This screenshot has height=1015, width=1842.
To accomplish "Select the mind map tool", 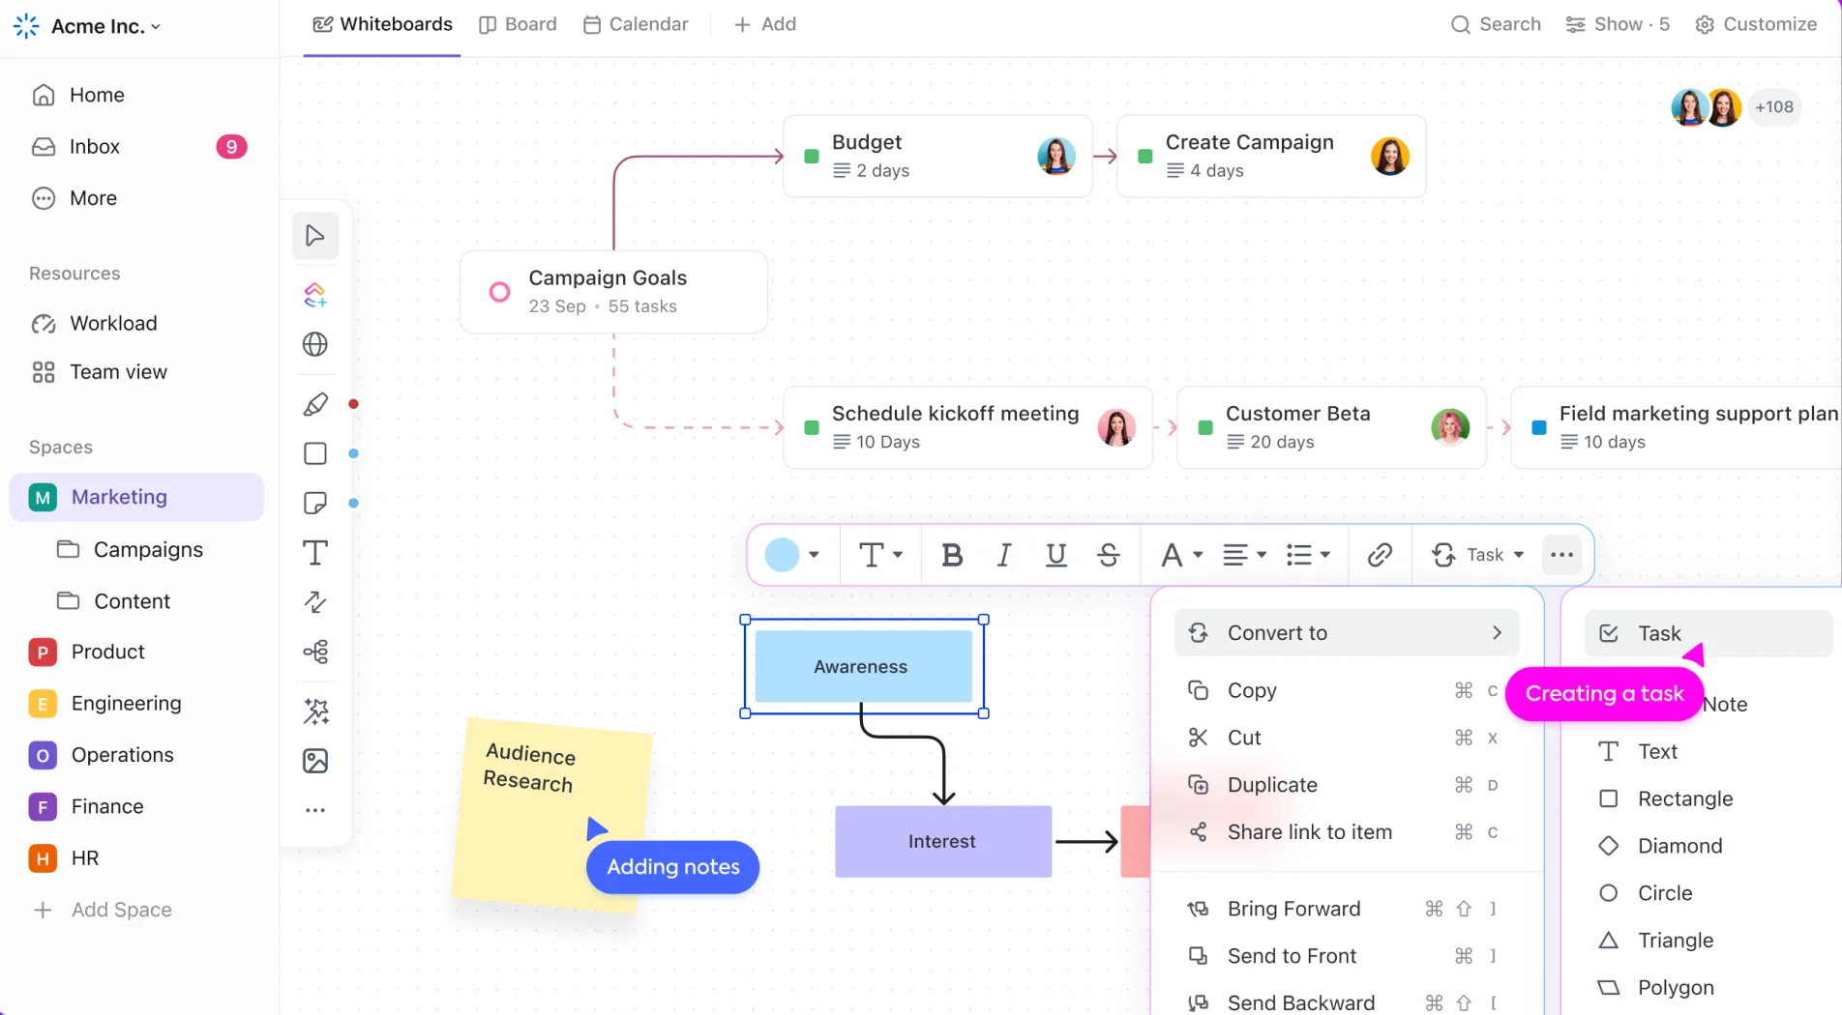I will pos(315,652).
